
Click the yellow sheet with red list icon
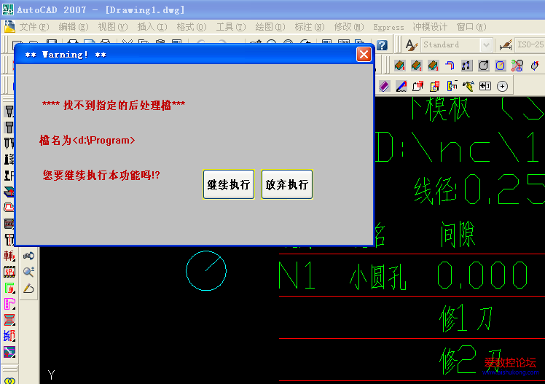click(x=434, y=86)
